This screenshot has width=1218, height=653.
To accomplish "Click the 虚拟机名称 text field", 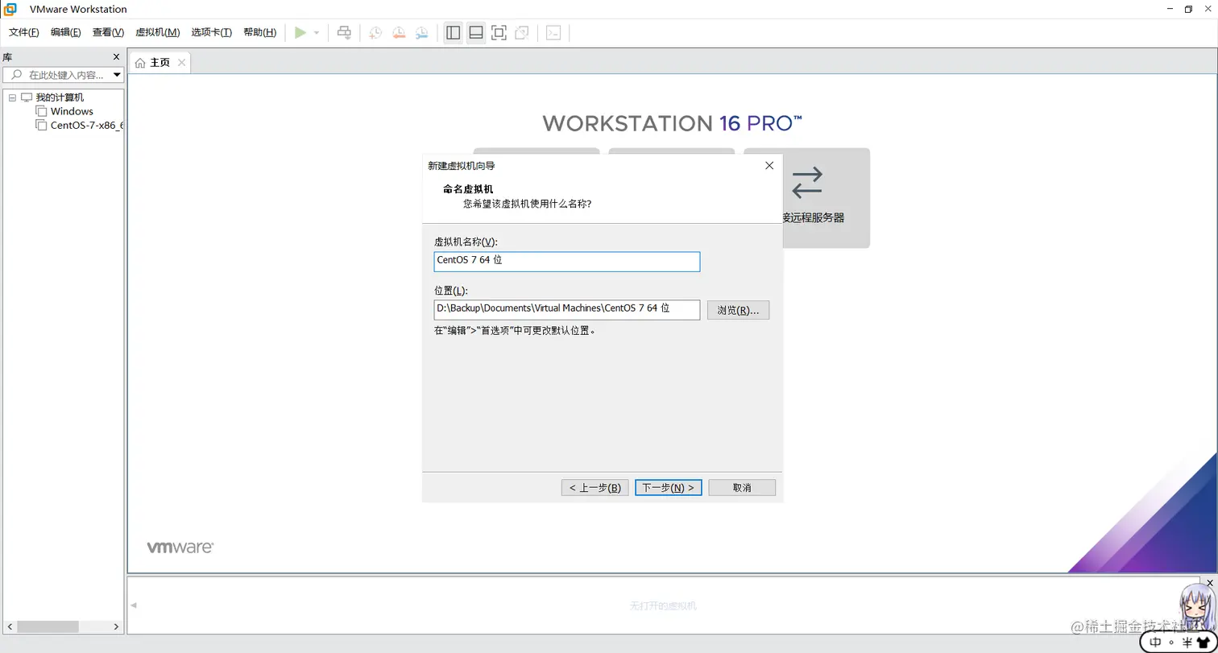I will pyautogui.click(x=567, y=261).
